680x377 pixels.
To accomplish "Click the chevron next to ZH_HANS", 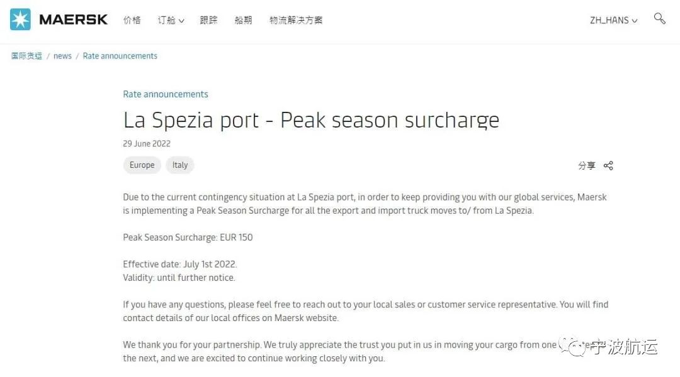I will click(x=635, y=21).
